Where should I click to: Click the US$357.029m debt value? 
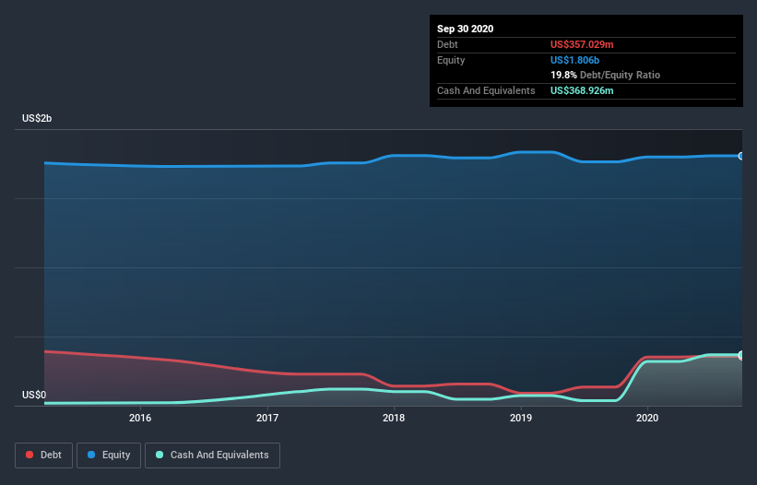582,44
